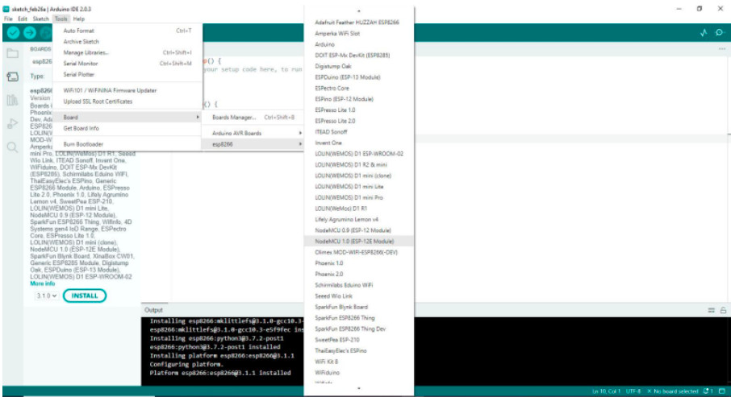This screenshot has width=731, height=397.
Task: Select SparkFun ESP8266 Thing Dev board
Action: pyautogui.click(x=358, y=329)
